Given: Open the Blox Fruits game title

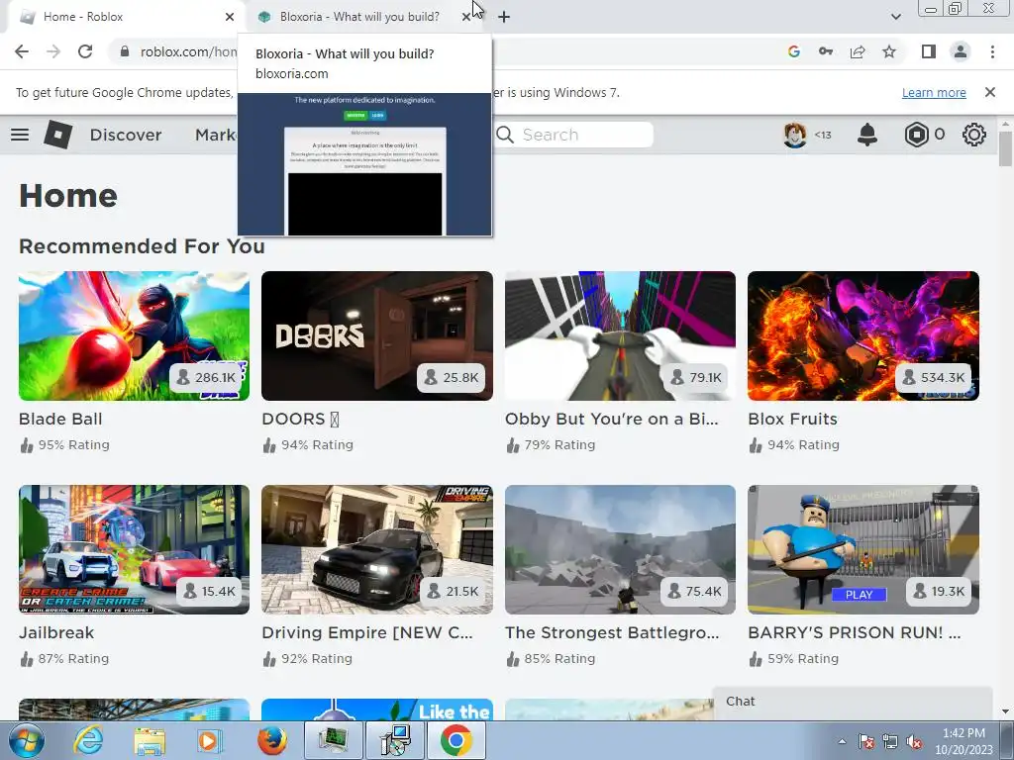Looking at the screenshot, I should 793,419.
